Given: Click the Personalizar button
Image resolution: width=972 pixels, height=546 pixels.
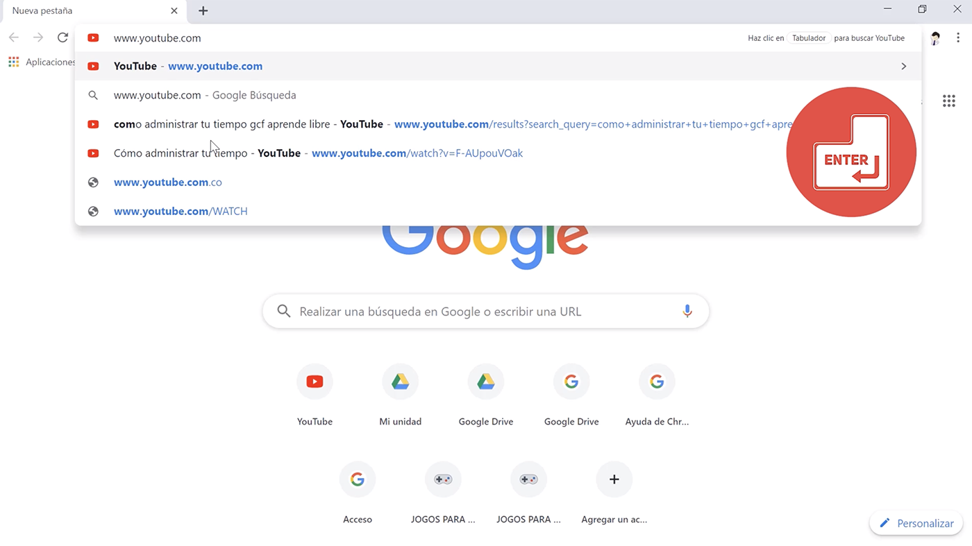Looking at the screenshot, I should pyautogui.click(x=916, y=523).
